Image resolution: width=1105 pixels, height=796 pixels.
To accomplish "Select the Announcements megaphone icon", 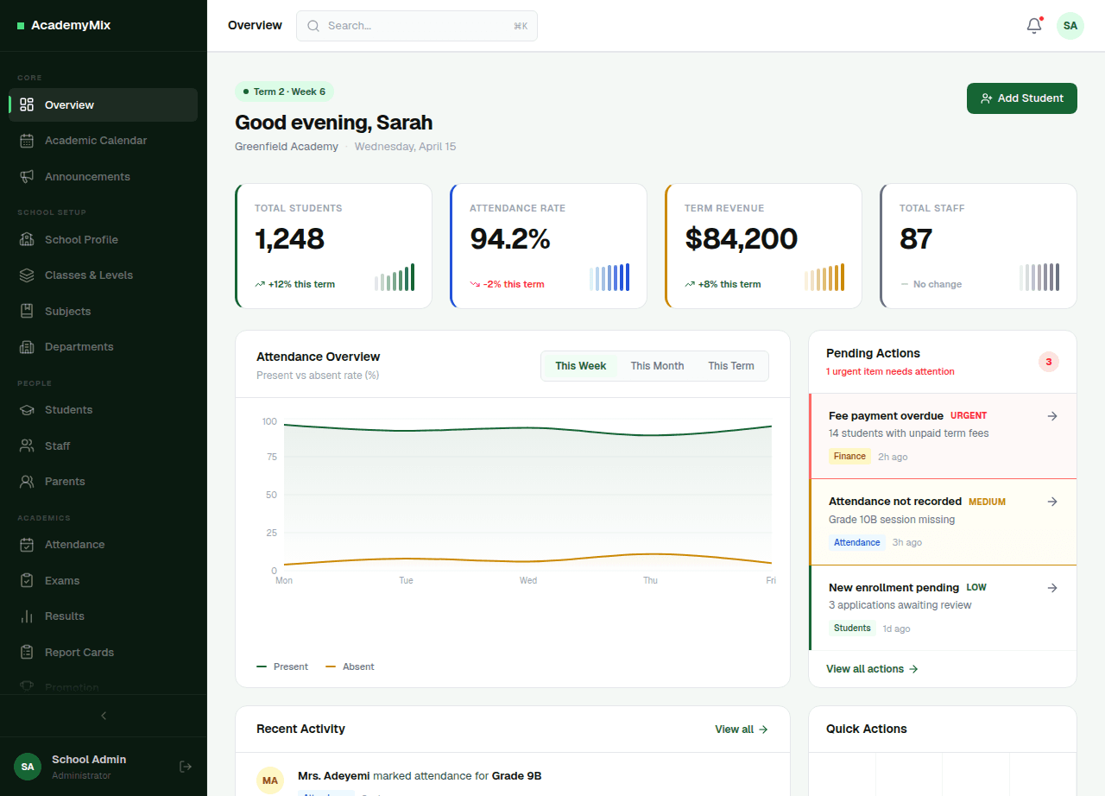I will 26,176.
